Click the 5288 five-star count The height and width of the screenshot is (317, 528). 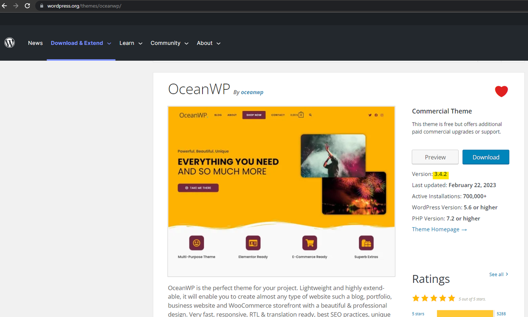tap(501, 314)
